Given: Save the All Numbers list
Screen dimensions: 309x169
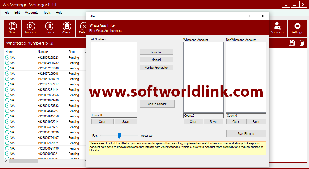Looking at the screenshot, I should click(x=126, y=122).
